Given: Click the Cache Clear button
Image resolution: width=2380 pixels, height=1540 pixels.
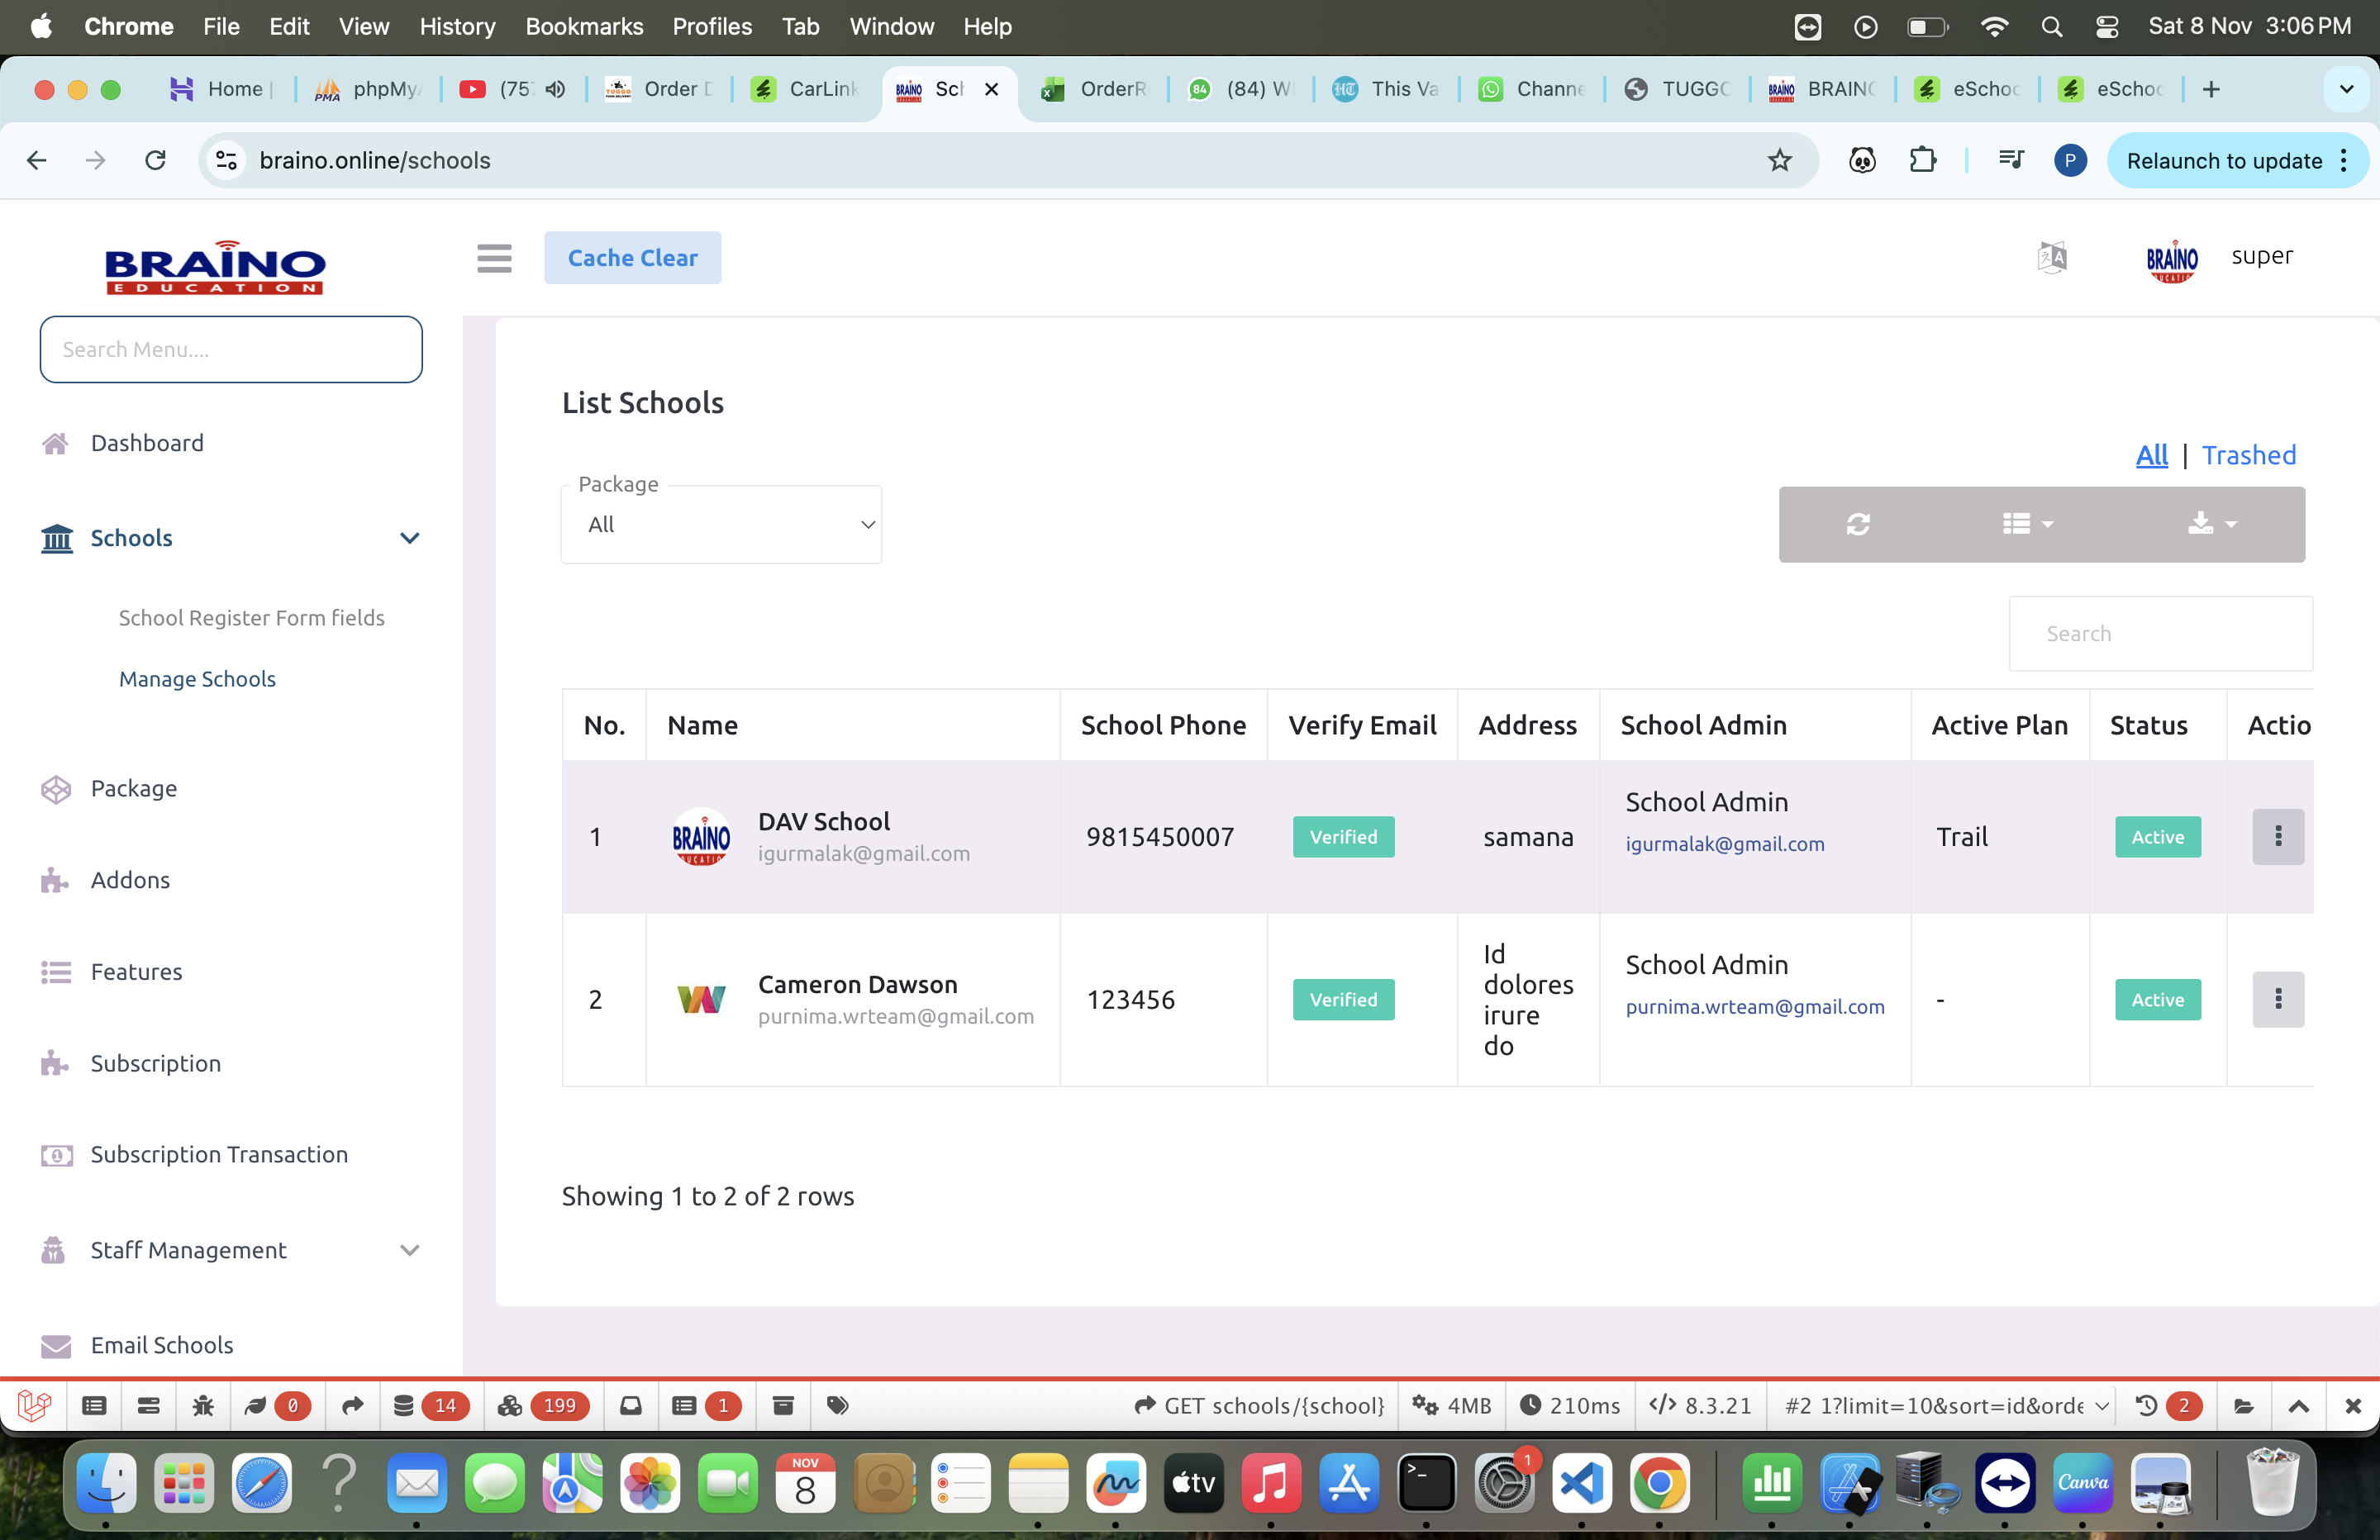Looking at the screenshot, I should coord(632,258).
